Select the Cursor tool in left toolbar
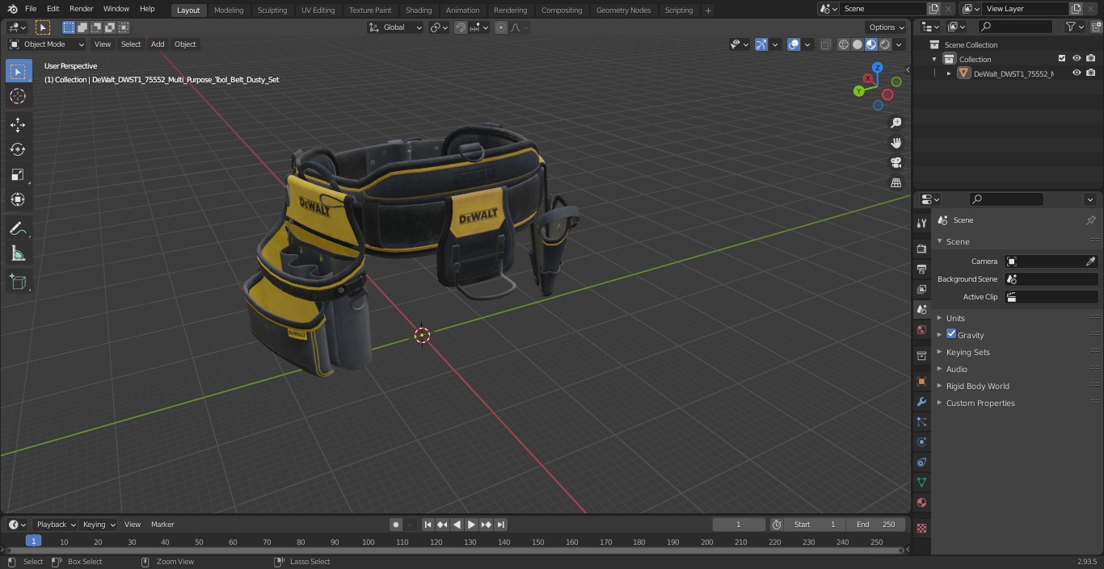This screenshot has height=569, width=1104. click(18, 96)
